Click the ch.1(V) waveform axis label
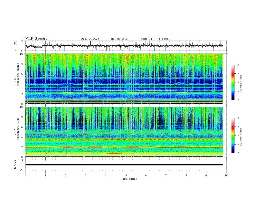Viewport: 255px width, 197px height. (16, 46)
